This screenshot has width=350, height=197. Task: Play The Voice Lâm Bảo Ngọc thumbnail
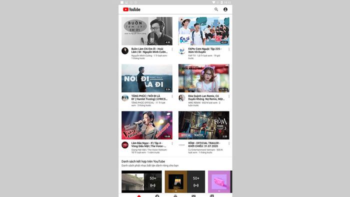coord(147,125)
